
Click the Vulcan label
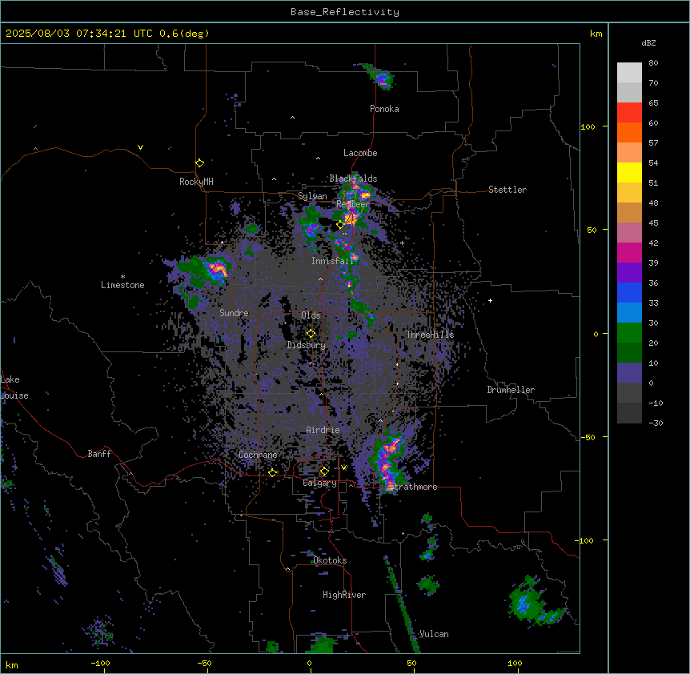pyautogui.click(x=434, y=634)
